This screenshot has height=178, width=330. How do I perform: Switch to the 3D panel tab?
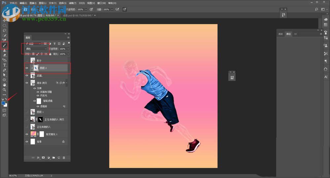295,34
